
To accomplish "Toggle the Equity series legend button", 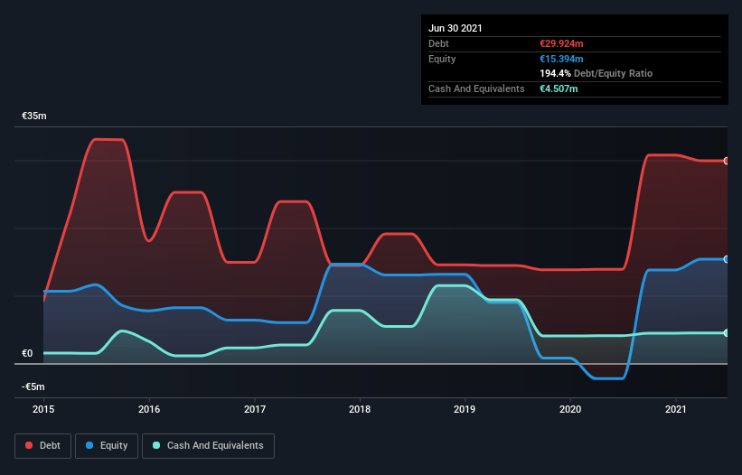I will (x=107, y=446).
